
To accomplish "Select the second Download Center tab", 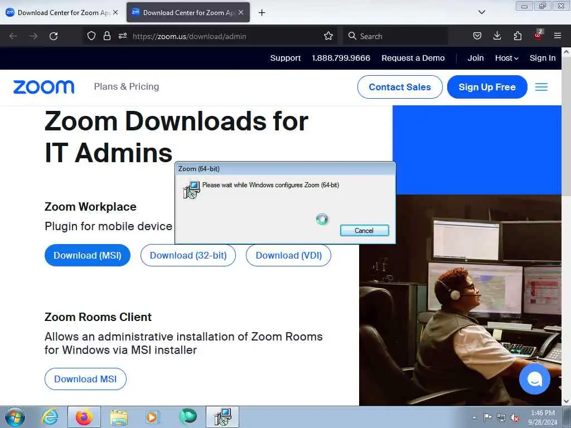I will point(188,13).
